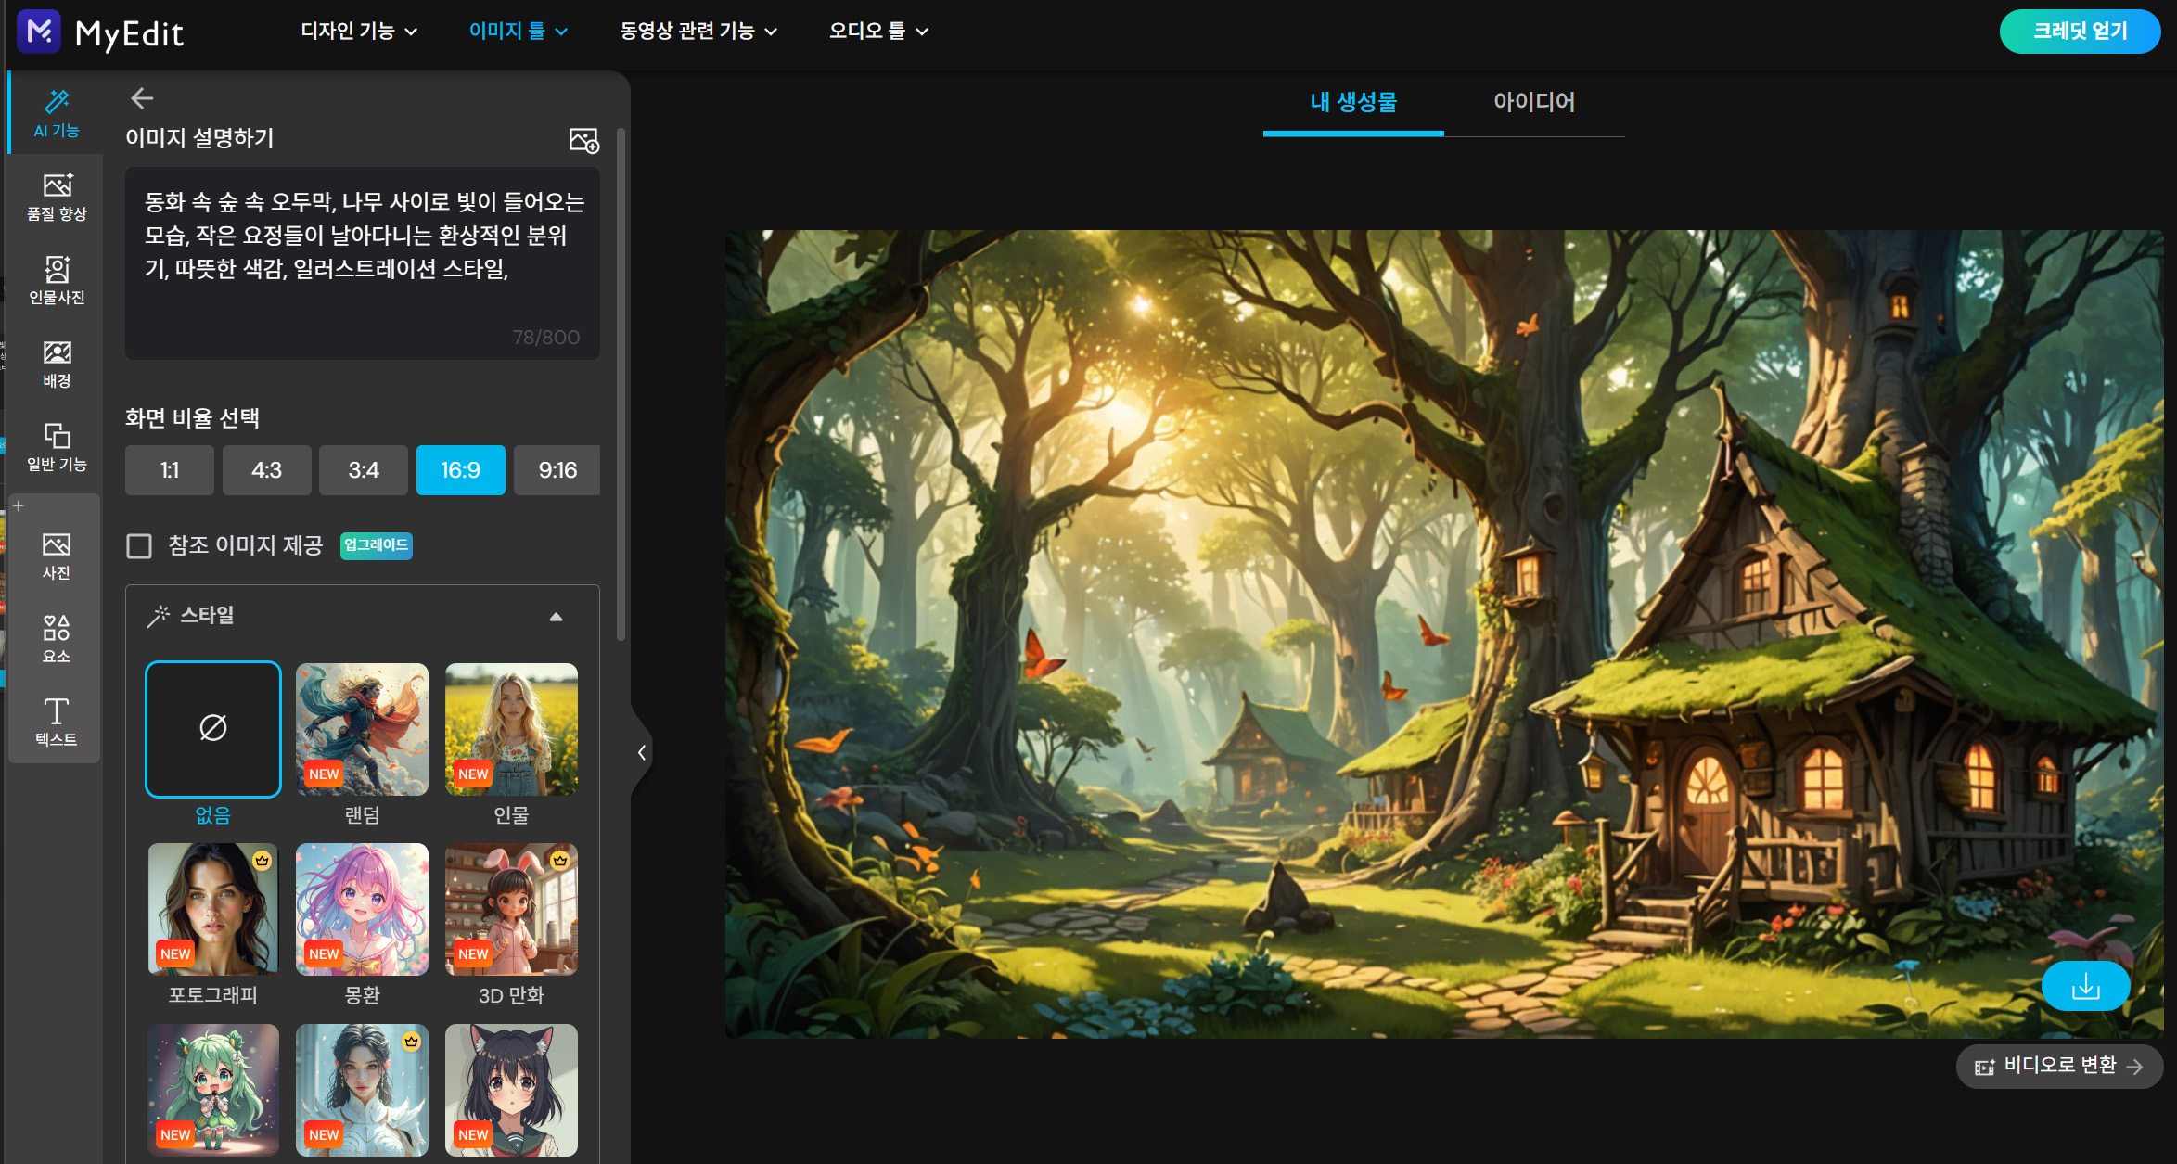Click the 크레딧 얻기 button
This screenshot has width=2177, height=1164.
[2079, 32]
